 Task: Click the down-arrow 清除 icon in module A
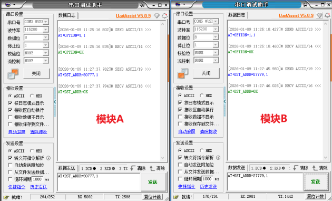pos(133,168)
